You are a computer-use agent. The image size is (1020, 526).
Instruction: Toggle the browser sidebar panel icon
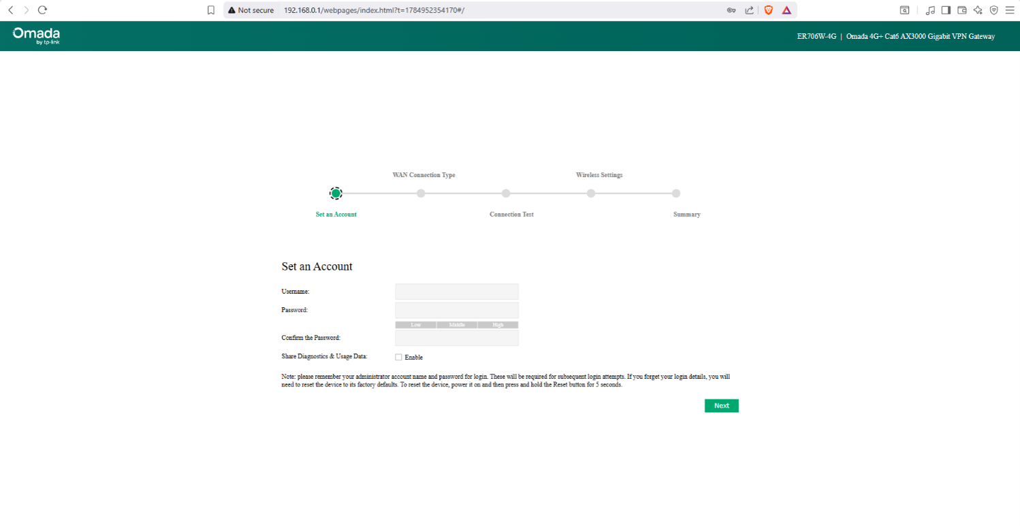(946, 10)
